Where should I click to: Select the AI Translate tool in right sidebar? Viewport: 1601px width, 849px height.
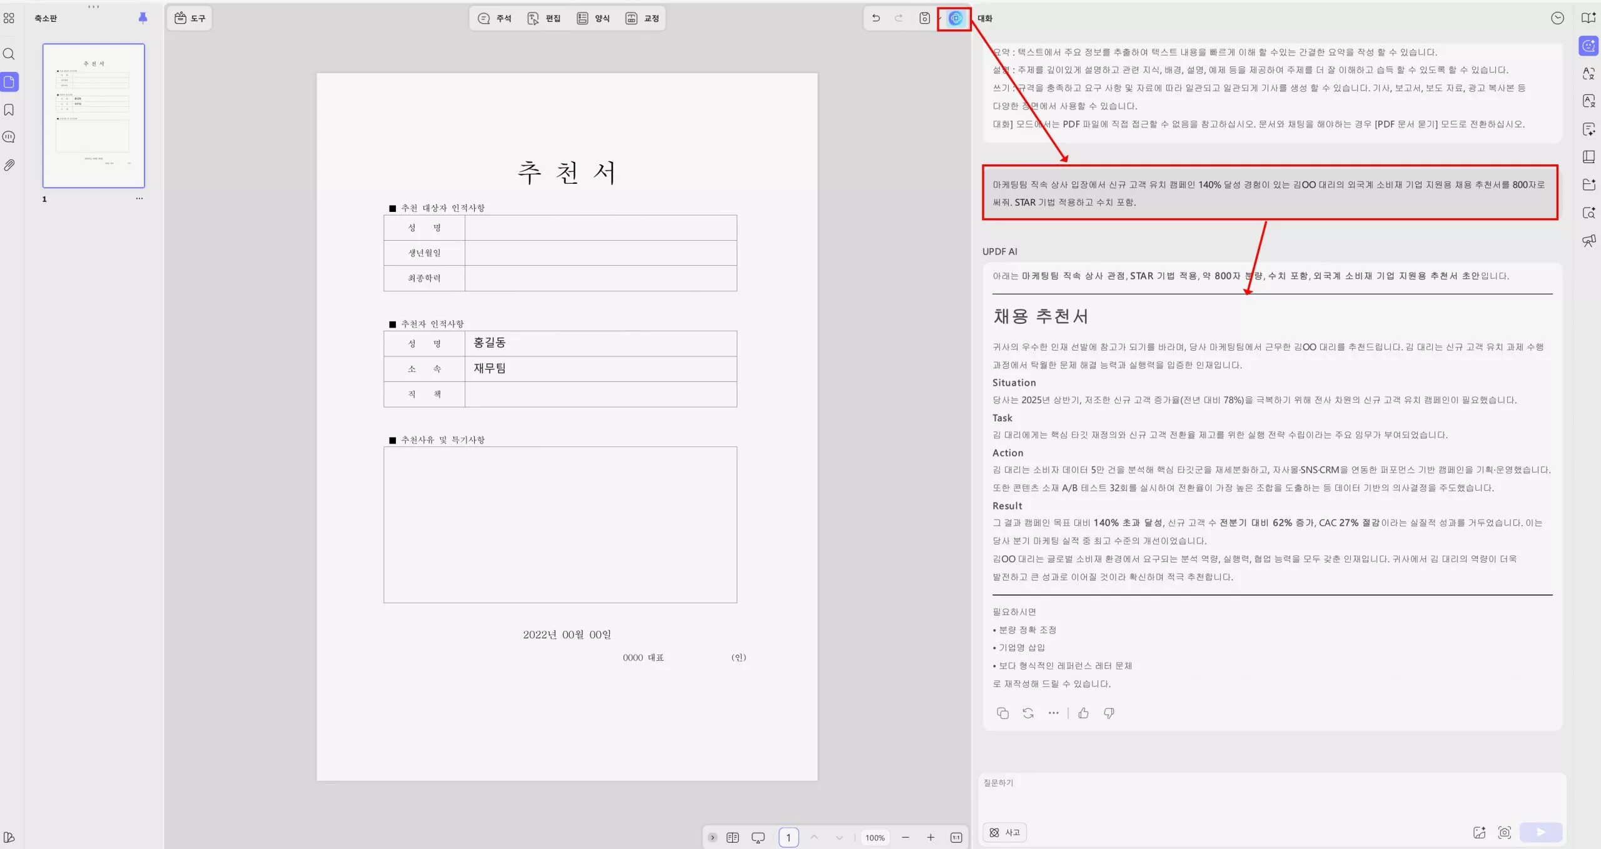point(1588,73)
